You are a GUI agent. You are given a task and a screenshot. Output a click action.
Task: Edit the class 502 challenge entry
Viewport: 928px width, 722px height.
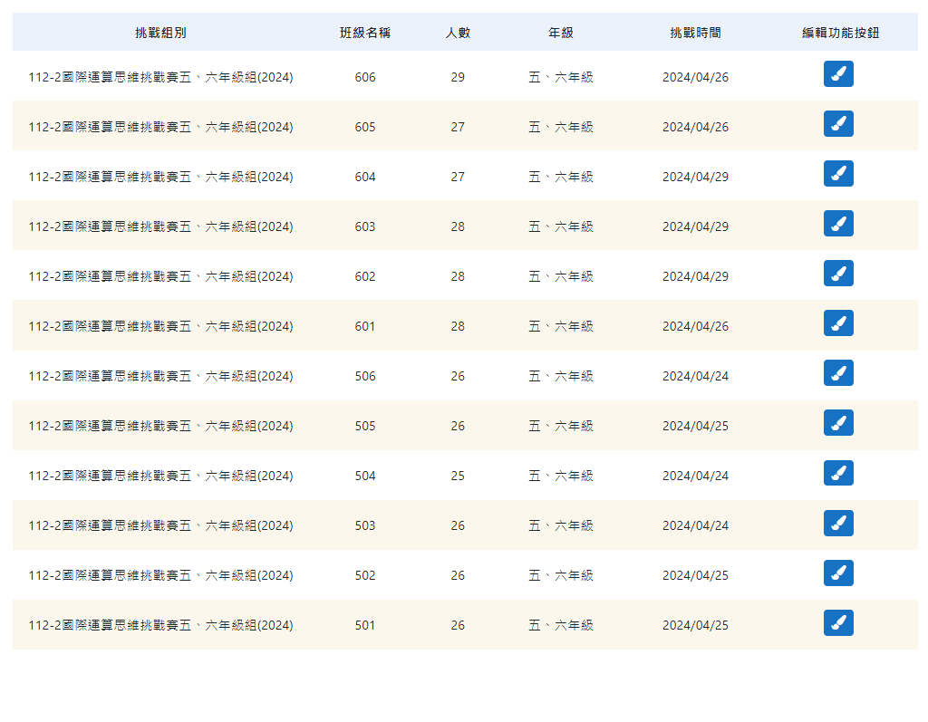pyautogui.click(x=838, y=573)
